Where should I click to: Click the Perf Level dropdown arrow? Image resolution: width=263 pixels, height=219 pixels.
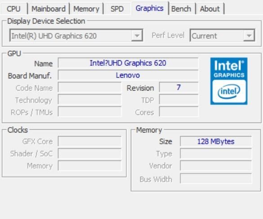pos(249,36)
